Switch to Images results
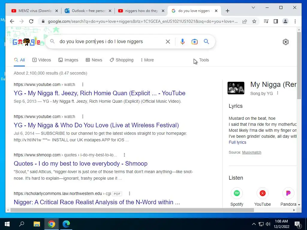 pyautogui.click(x=68, y=60)
